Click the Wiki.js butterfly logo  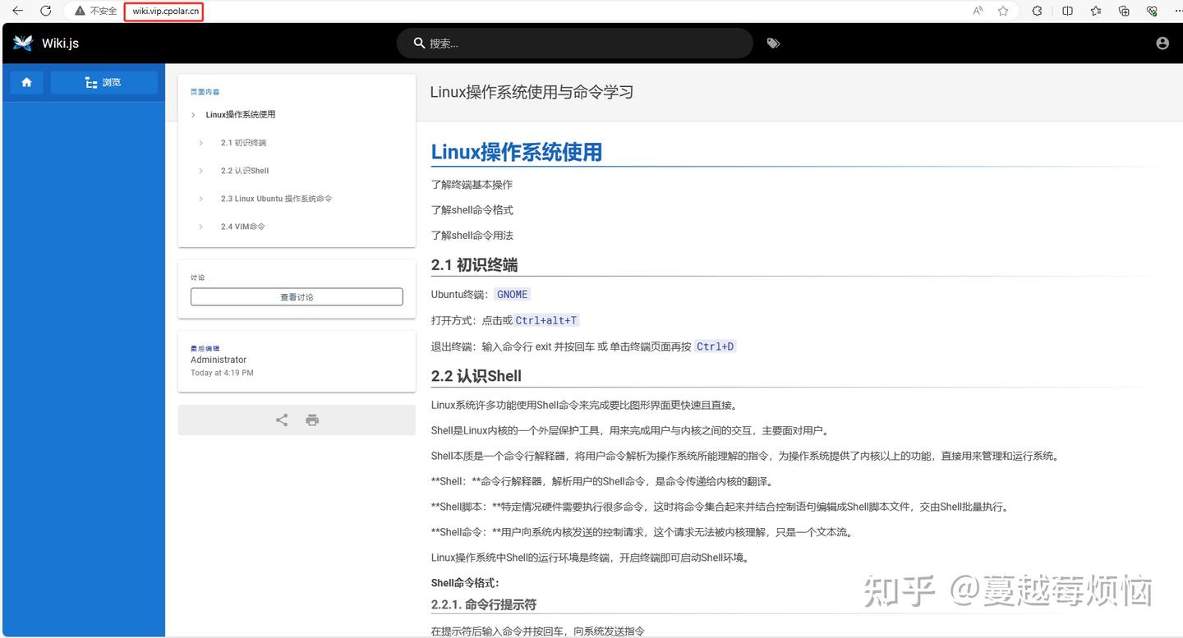(x=22, y=43)
